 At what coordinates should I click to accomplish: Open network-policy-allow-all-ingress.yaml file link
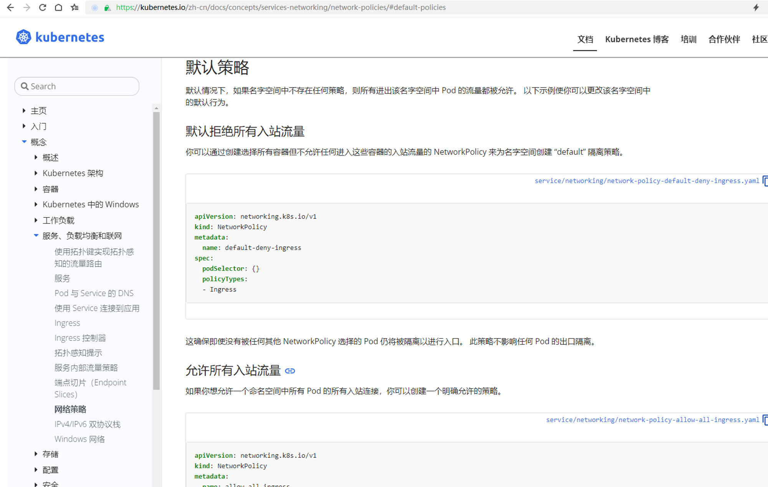[652, 420]
